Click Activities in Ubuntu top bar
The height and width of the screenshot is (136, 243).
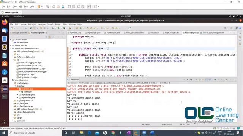pyautogui.click(x=6, y=16)
